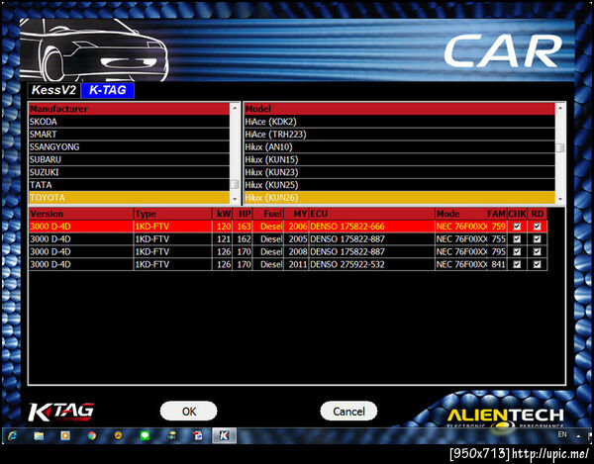Select row with DENSO 175822-666
The width and height of the screenshot is (594, 464).
tap(288, 227)
